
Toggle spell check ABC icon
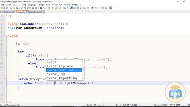click(x=110, y=8)
